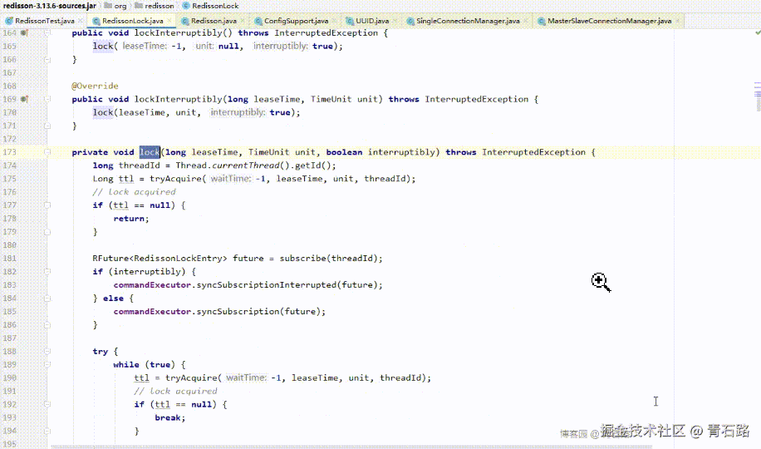Click 'else' keyword on line 184
The width and height of the screenshot is (761, 449).
(113, 299)
